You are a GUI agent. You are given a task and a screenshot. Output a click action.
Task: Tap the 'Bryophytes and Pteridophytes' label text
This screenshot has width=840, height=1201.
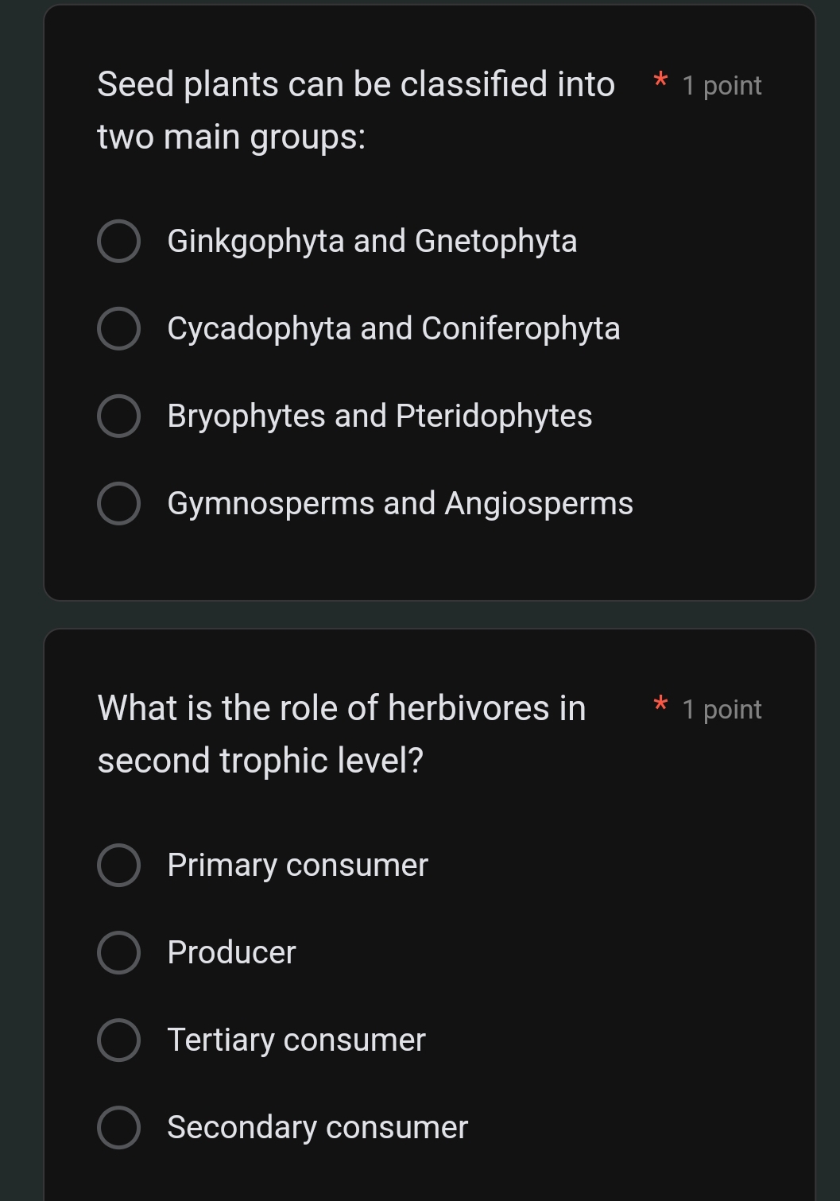click(x=379, y=416)
